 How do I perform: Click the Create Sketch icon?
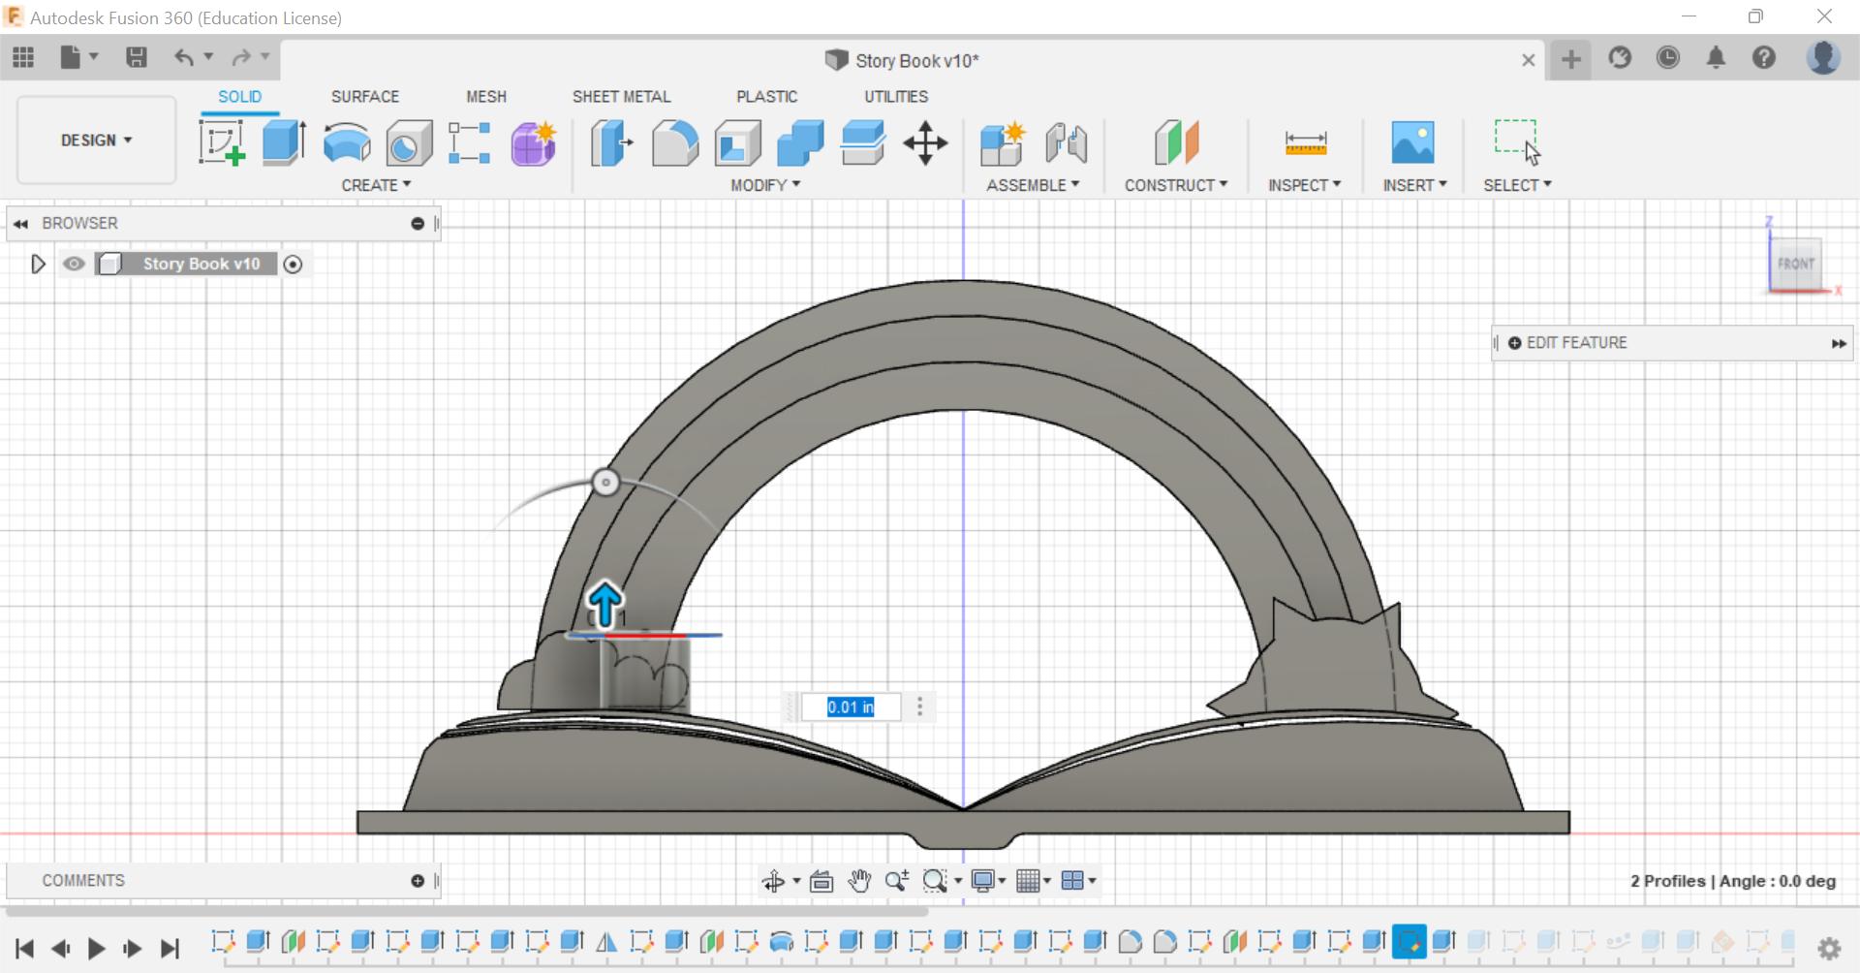[x=221, y=143]
